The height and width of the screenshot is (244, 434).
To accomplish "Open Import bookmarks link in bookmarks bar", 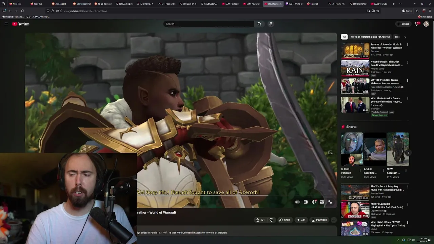I will 13,17.
